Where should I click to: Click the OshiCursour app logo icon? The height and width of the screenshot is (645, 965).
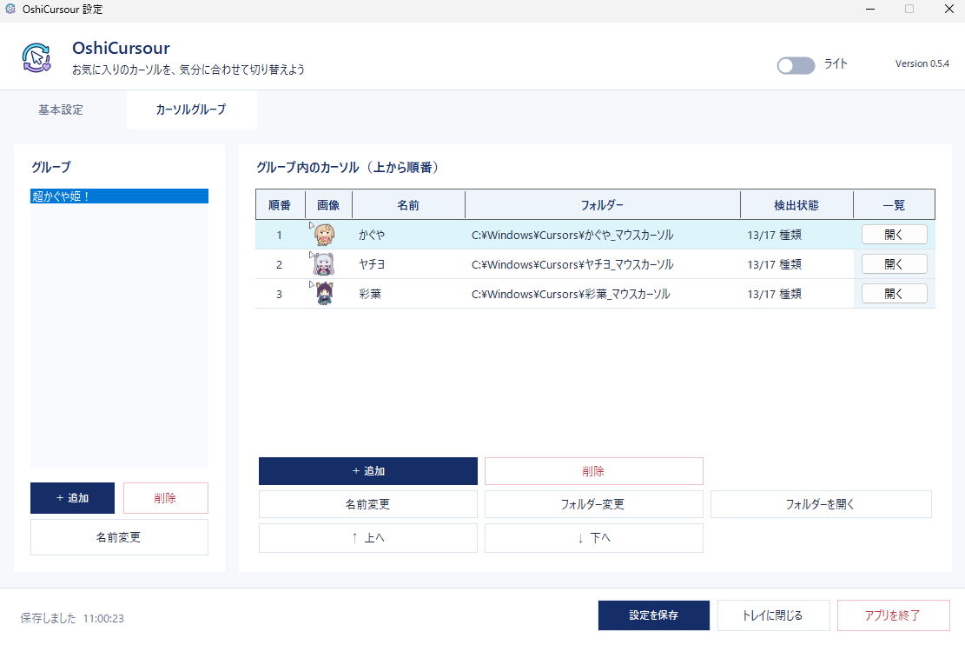click(x=37, y=58)
